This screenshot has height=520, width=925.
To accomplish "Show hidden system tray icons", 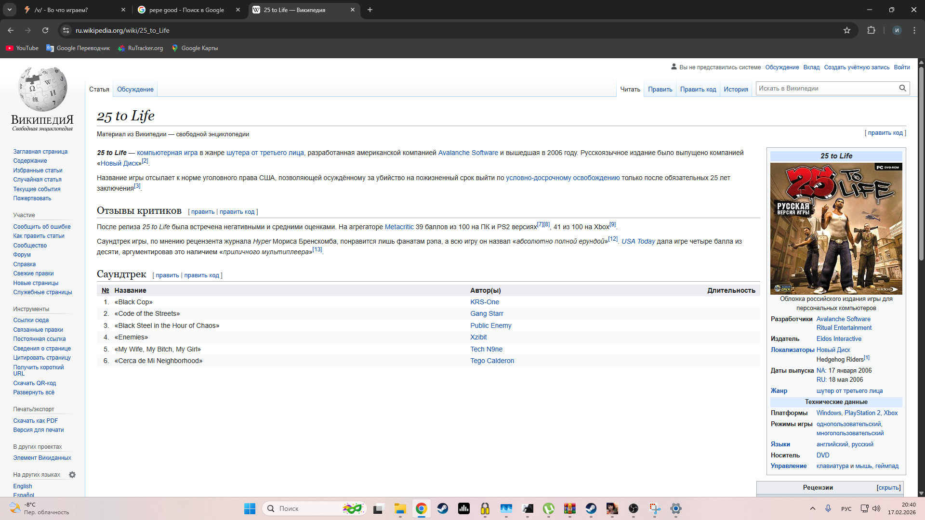I will tap(813, 508).
